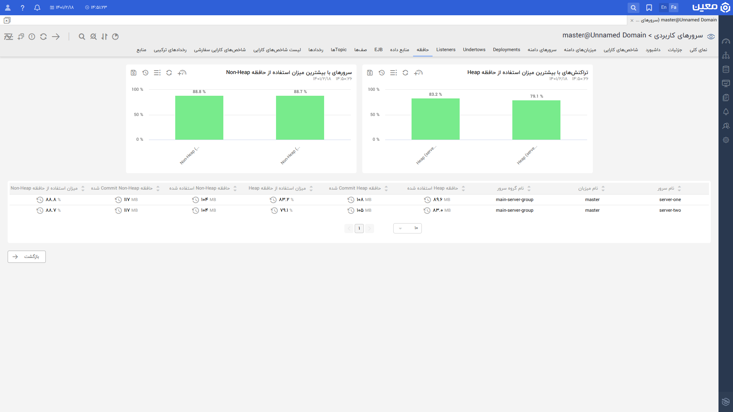Click the forward arrow toolbar icon
Image resolution: width=733 pixels, height=412 pixels.
click(x=56, y=37)
